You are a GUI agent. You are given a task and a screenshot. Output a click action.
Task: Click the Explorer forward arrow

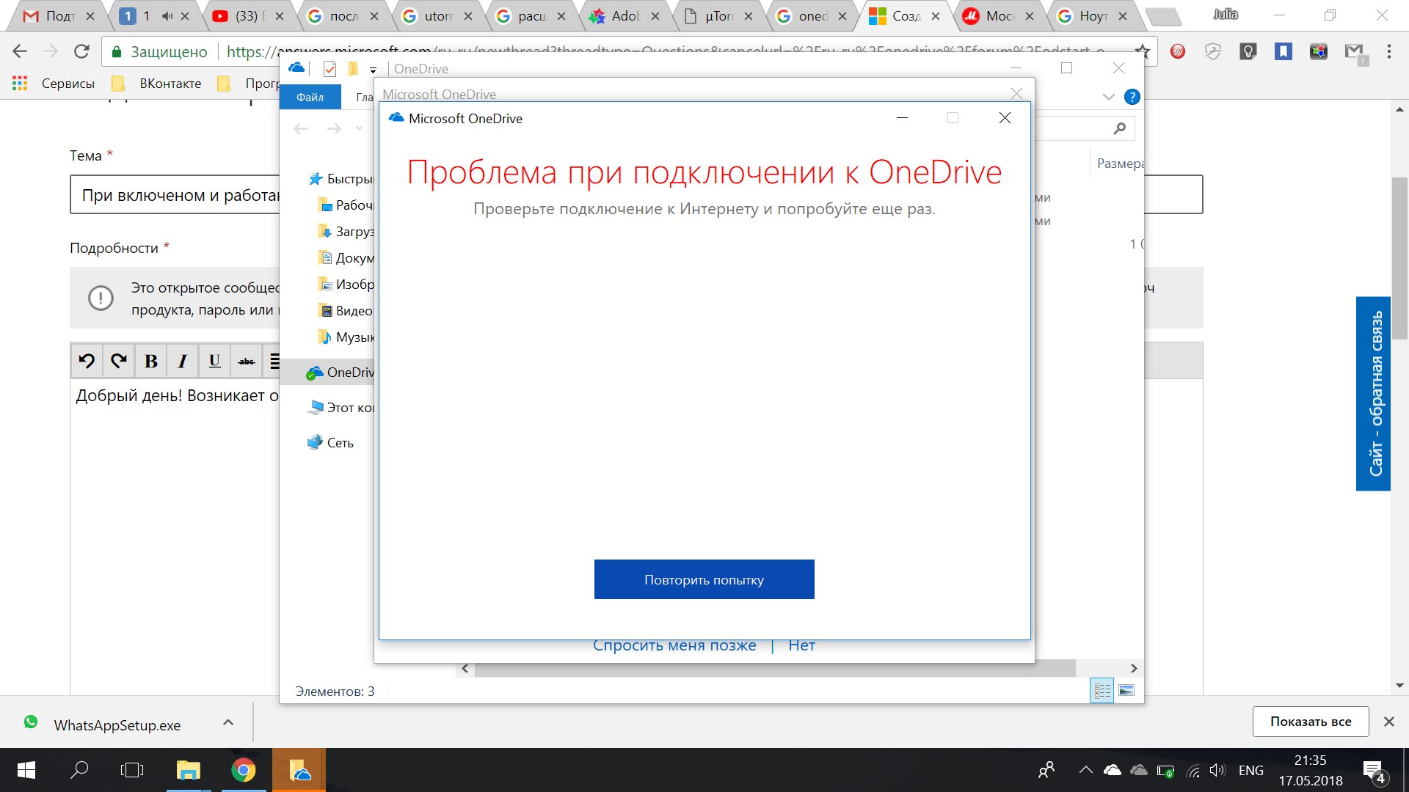click(334, 129)
